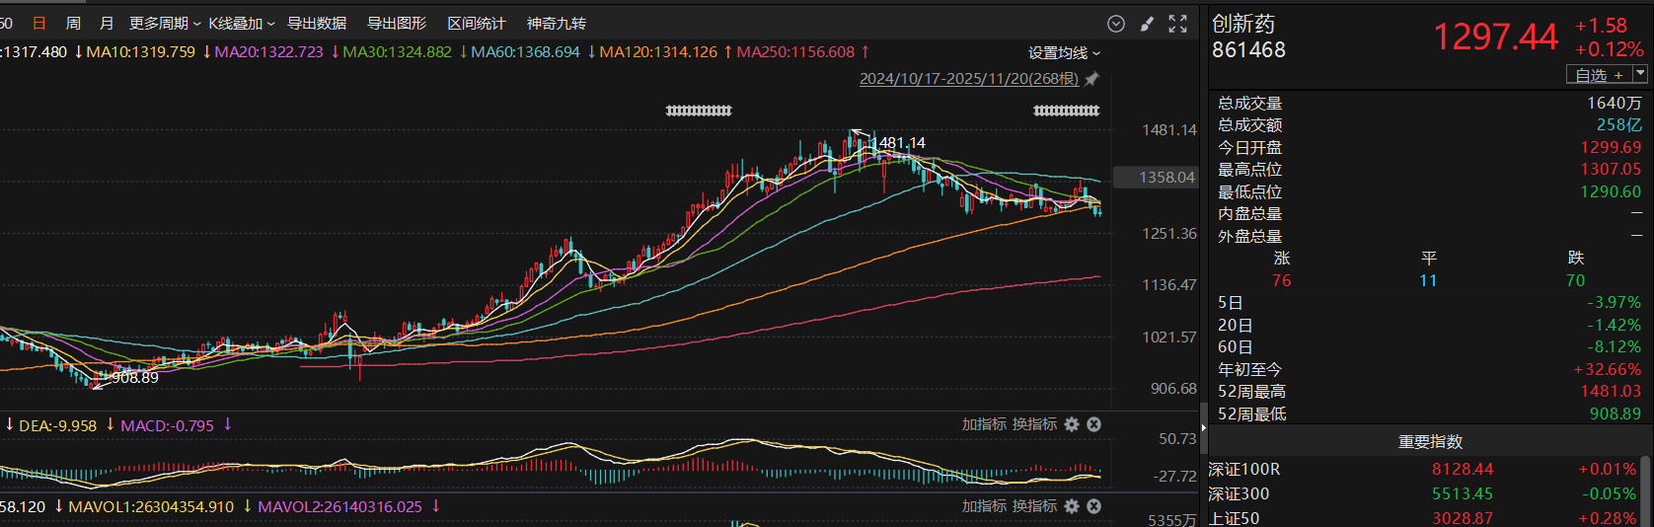
Task: Click 加指标 in the volume panel
Action: 985,506
